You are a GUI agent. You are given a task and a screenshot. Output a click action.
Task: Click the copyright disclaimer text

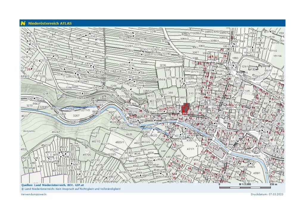pyautogui.click(x=71, y=189)
